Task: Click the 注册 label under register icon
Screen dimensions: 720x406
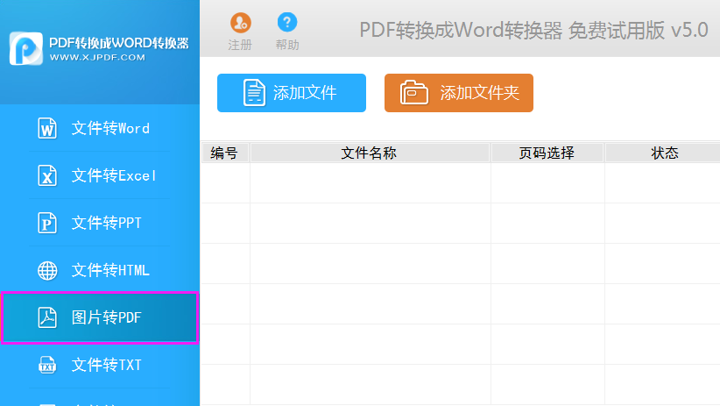Action: point(240,45)
